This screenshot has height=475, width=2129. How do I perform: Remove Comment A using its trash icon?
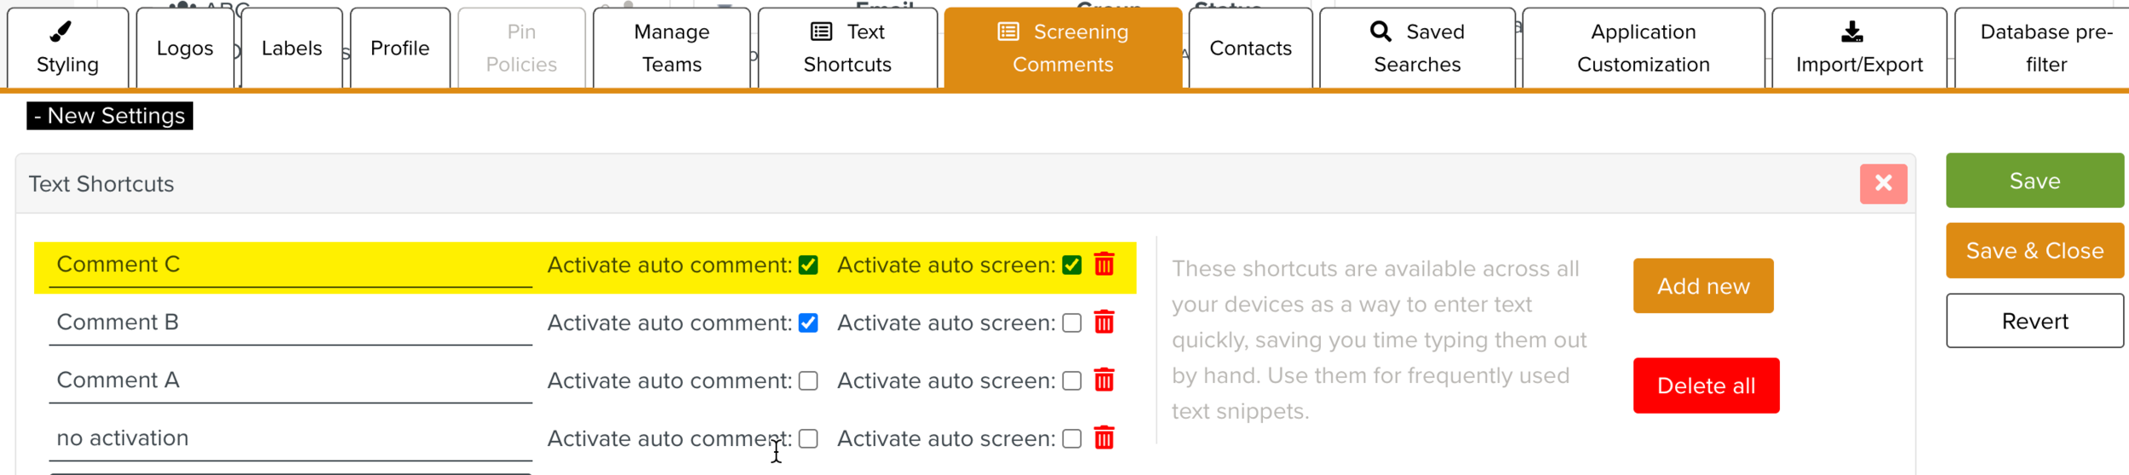[x=1104, y=380]
